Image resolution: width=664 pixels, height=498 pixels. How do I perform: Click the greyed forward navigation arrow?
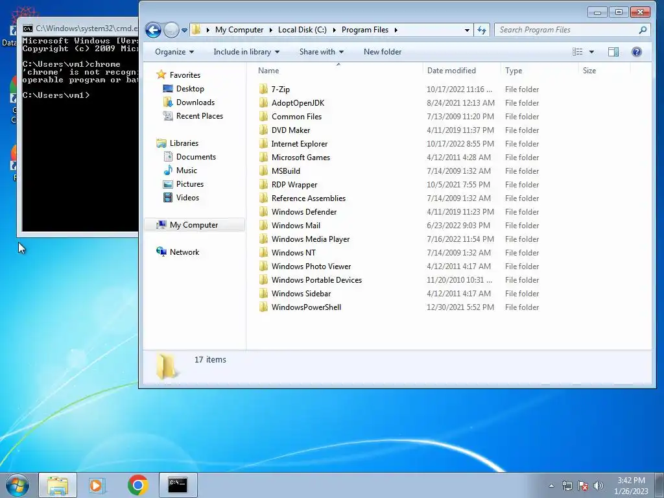pyautogui.click(x=171, y=30)
